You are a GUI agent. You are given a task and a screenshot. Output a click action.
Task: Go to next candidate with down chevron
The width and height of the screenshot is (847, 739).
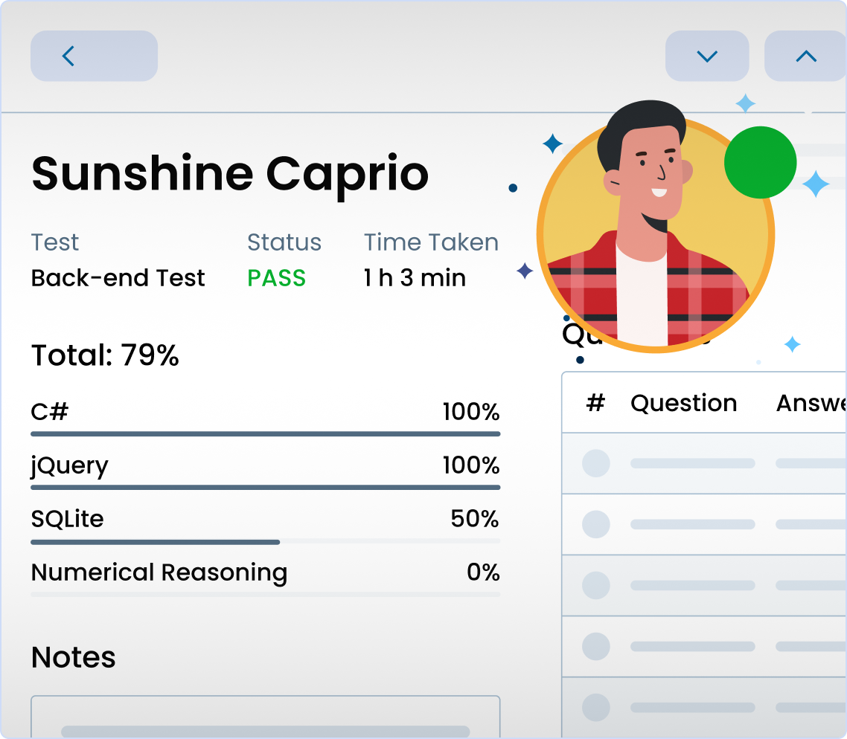click(x=706, y=56)
